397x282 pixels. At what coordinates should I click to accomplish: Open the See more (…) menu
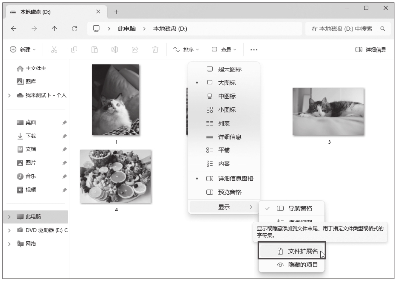(x=254, y=50)
